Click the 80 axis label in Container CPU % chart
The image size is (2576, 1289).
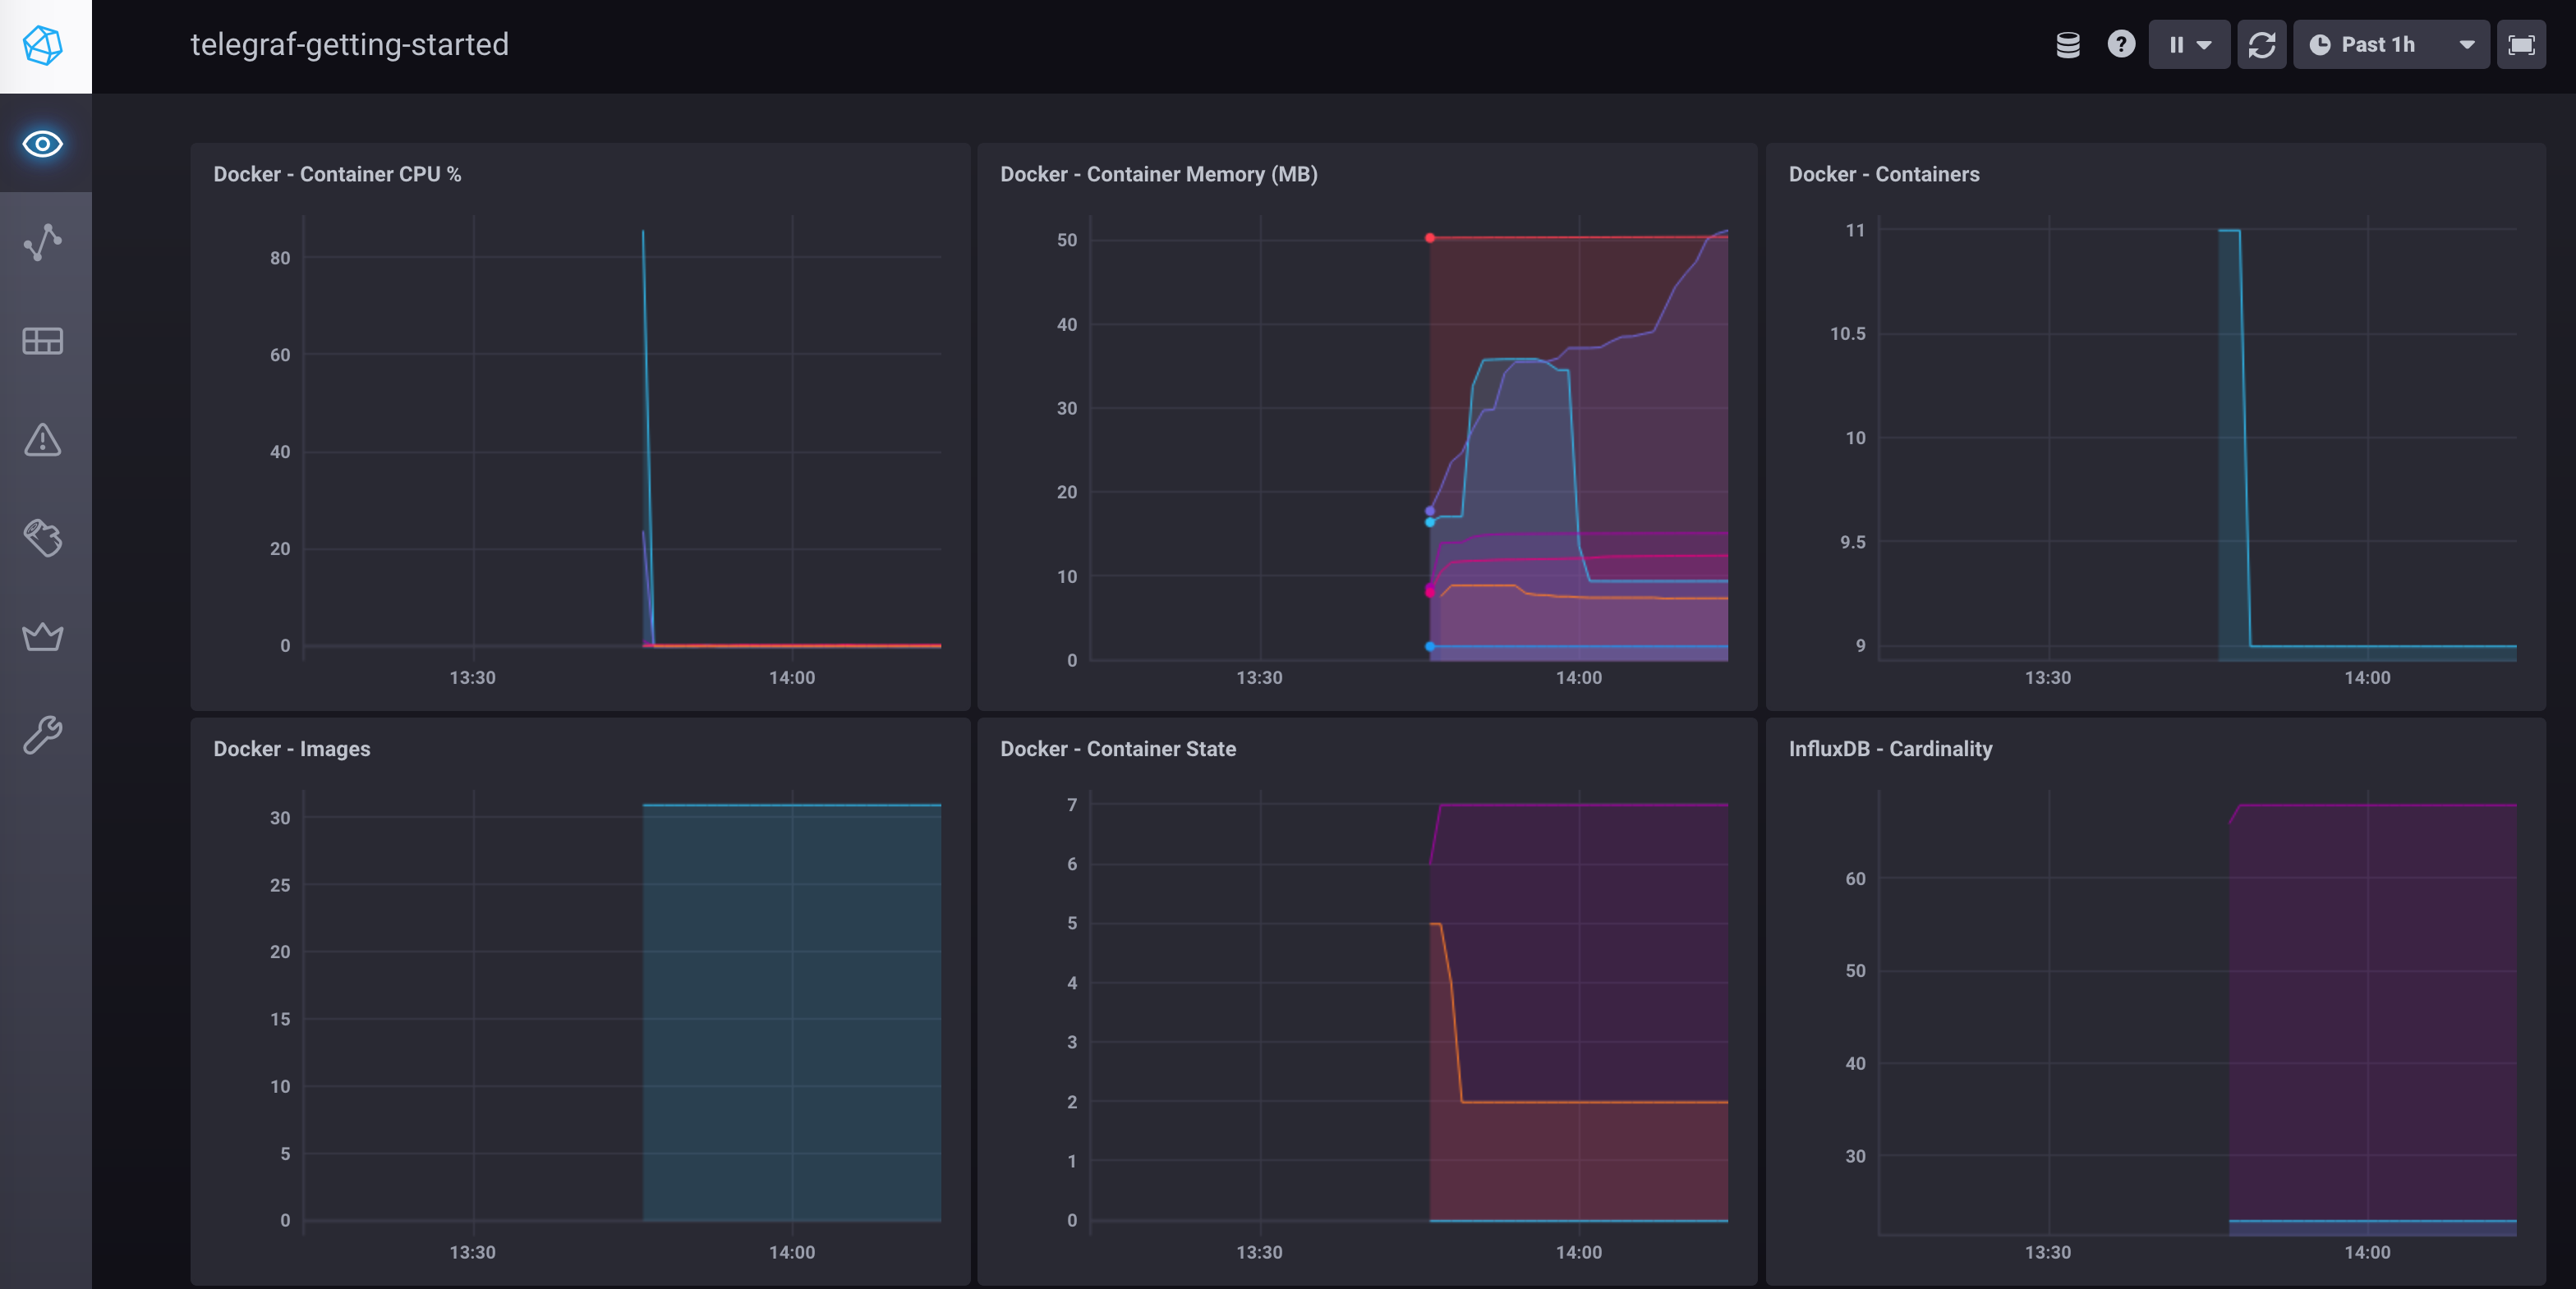click(x=280, y=258)
